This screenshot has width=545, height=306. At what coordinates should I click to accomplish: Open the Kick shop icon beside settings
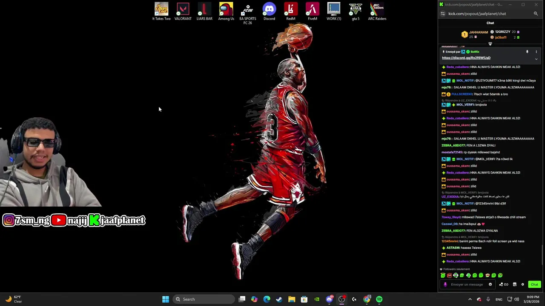click(514, 284)
